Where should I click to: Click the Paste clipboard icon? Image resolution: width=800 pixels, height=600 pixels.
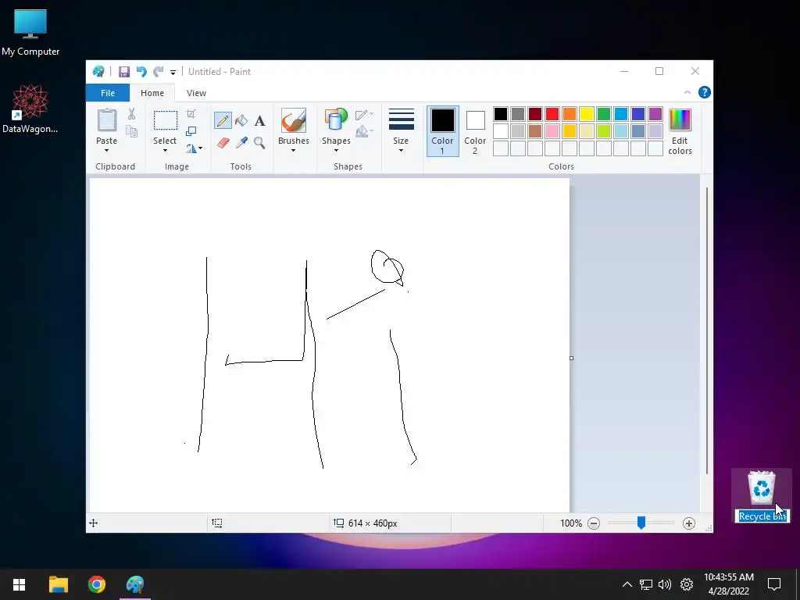point(106,120)
